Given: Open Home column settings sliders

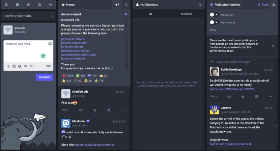Looking at the screenshot, I should [126, 5].
